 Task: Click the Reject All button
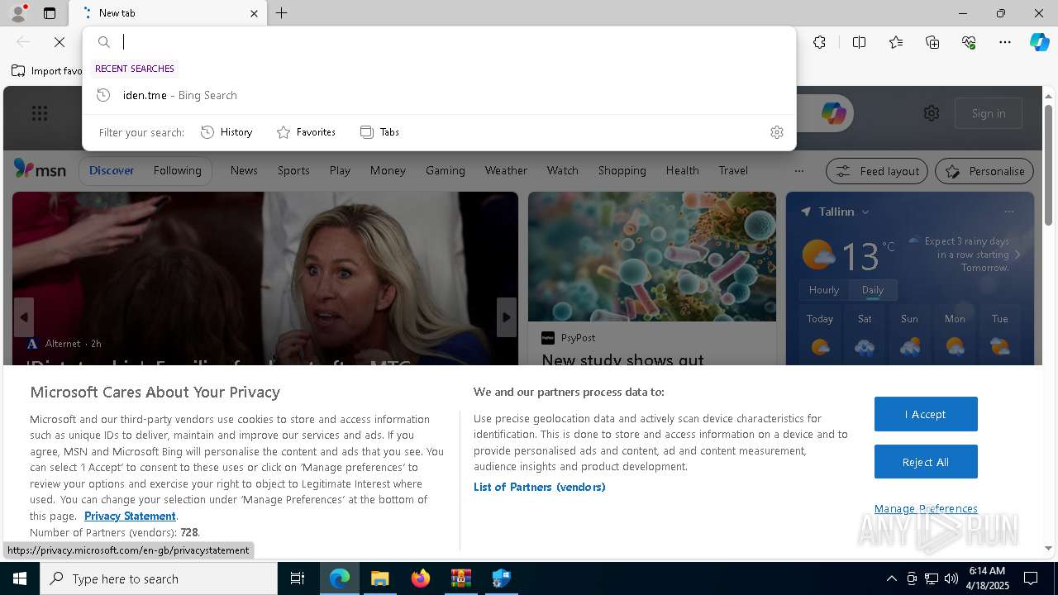pos(926,462)
